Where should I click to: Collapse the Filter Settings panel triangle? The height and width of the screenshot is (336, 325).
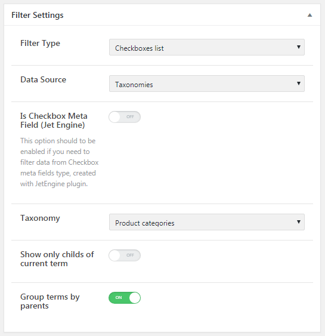[x=309, y=15]
